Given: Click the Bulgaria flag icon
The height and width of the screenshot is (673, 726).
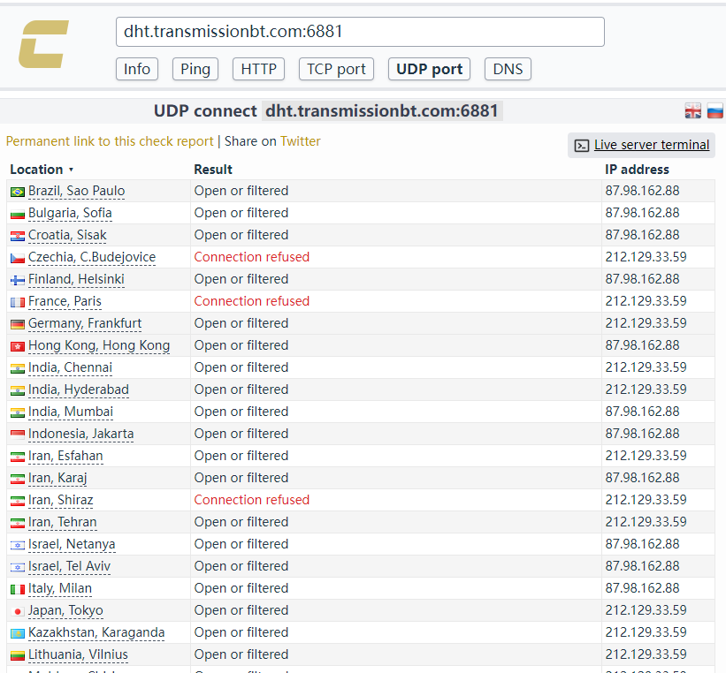Looking at the screenshot, I should click(x=18, y=214).
